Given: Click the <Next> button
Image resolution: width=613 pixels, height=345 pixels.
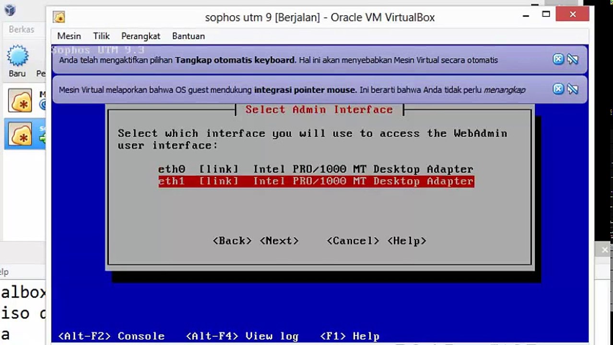Looking at the screenshot, I should 279,241.
